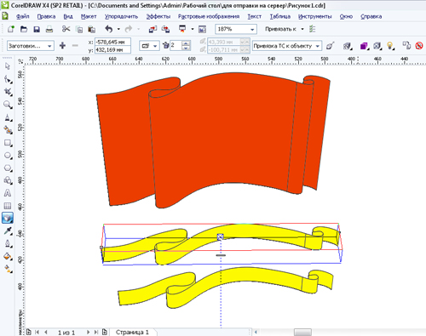426x336 pixels.
Task: Open the Extrusion color settings
Action: 364,46
